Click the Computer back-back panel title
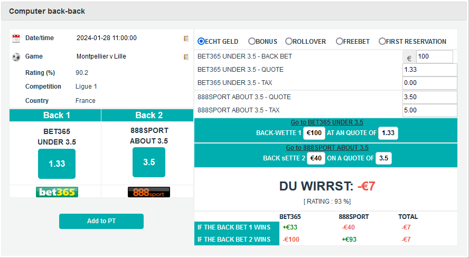The height and width of the screenshot is (258, 469). click(47, 12)
